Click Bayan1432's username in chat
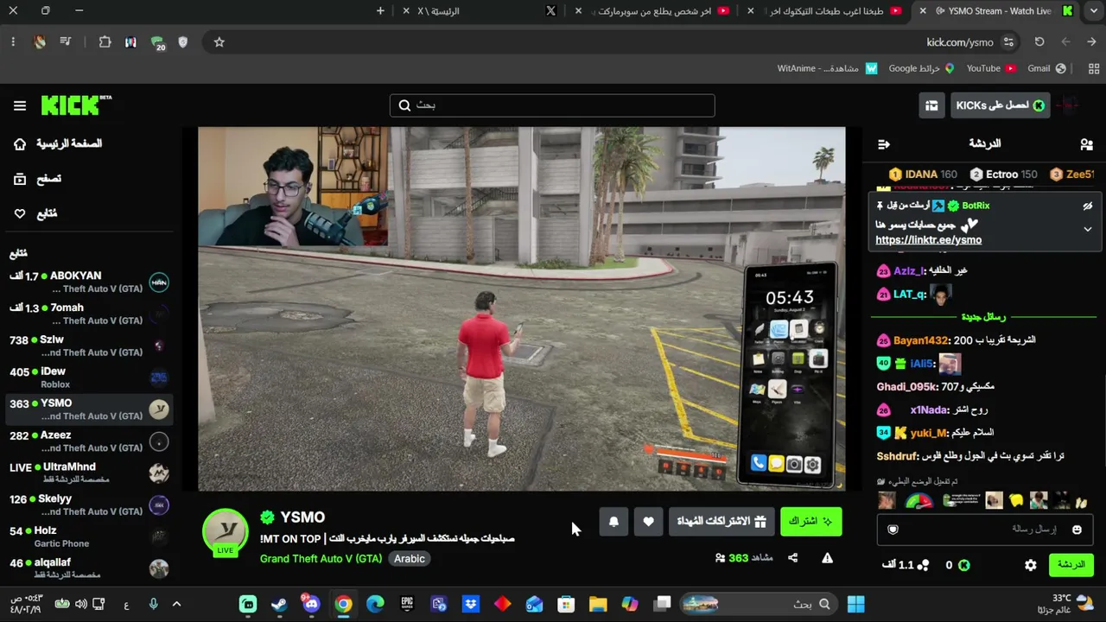 click(921, 340)
